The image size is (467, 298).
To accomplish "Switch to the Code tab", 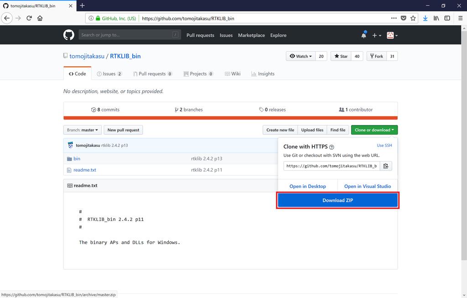I will tap(77, 73).
